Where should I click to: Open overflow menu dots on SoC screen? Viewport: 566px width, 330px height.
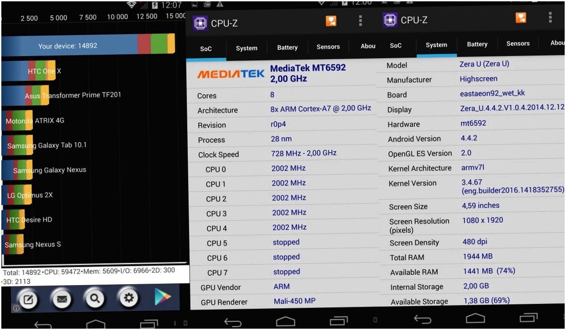(360, 21)
